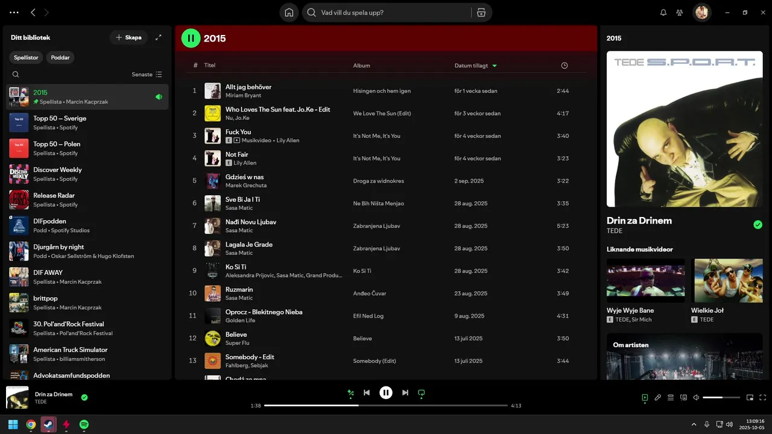
Task: Open notifications bell icon
Action: click(x=663, y=12)
